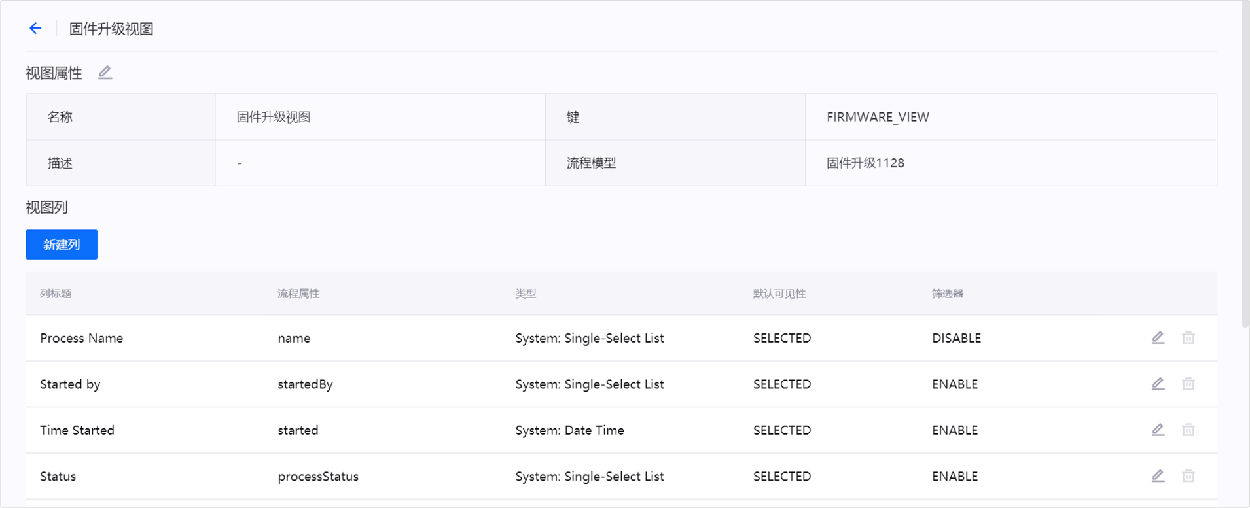
Task: Select the processStatus attribute cell
Action: click(x=318, y=476)
